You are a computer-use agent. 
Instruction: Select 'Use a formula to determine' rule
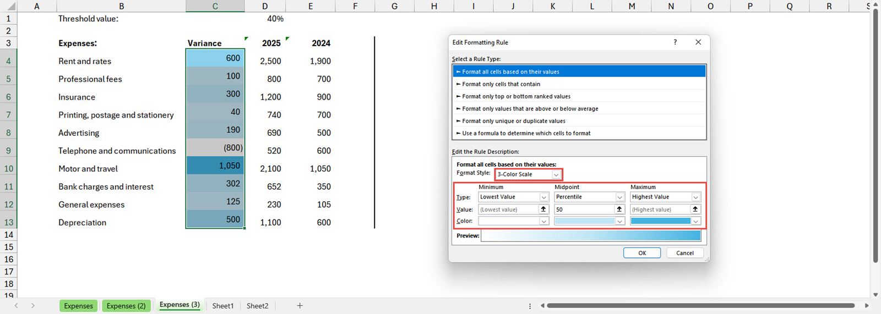click(x=579, y=133)
